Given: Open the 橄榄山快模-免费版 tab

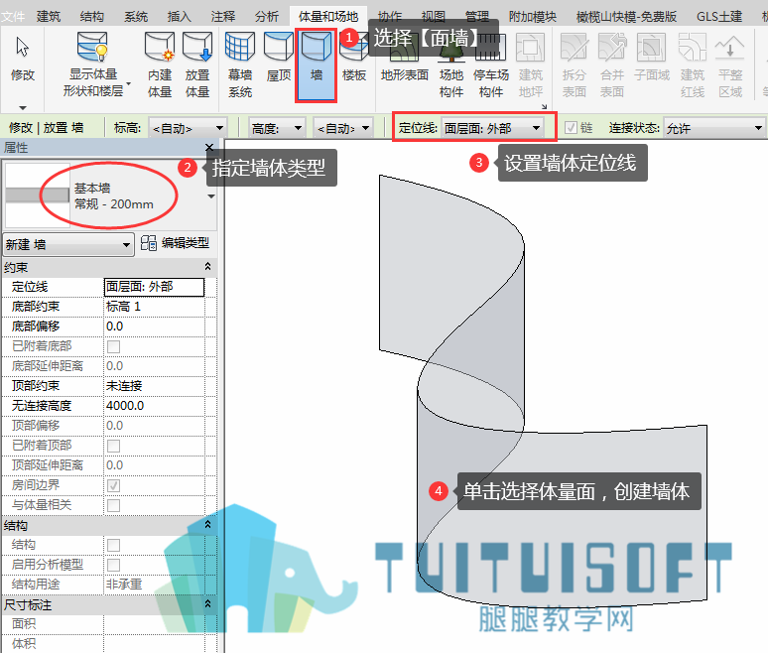Looking at the screenshot, I should [x=626, y=16].
